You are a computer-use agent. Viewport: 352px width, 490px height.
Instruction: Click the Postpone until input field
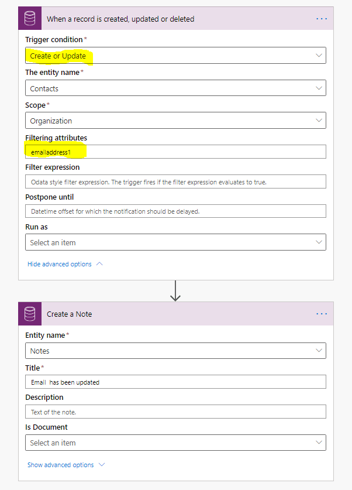click(175, 211)
